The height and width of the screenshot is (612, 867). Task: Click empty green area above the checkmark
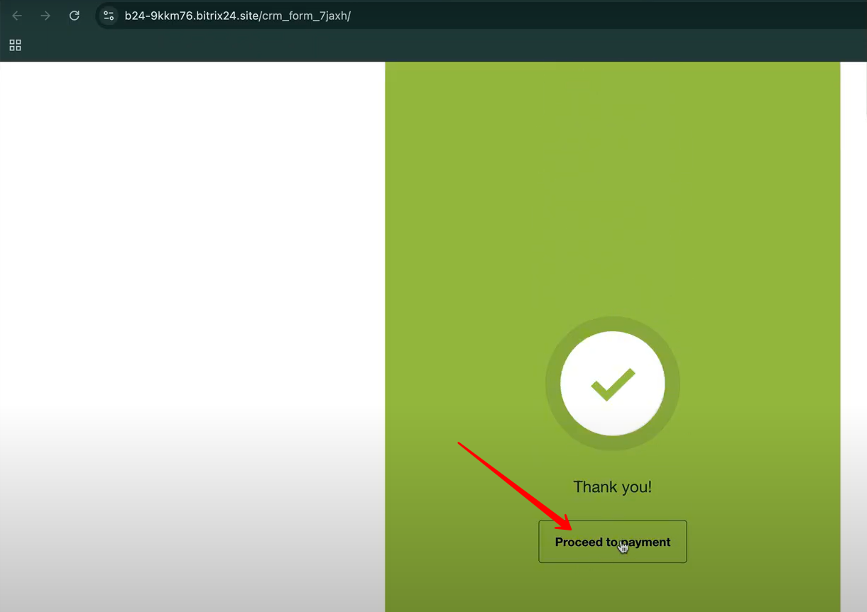[612, 177]
